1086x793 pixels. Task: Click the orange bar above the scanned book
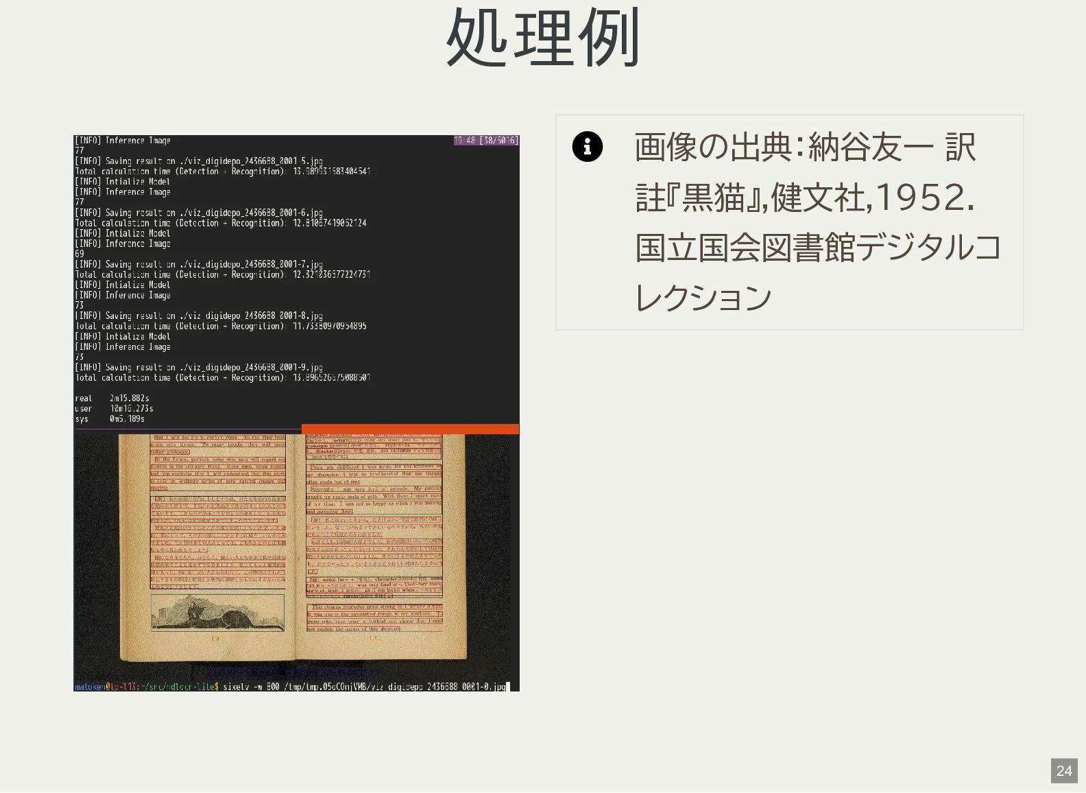coord(410,429)
